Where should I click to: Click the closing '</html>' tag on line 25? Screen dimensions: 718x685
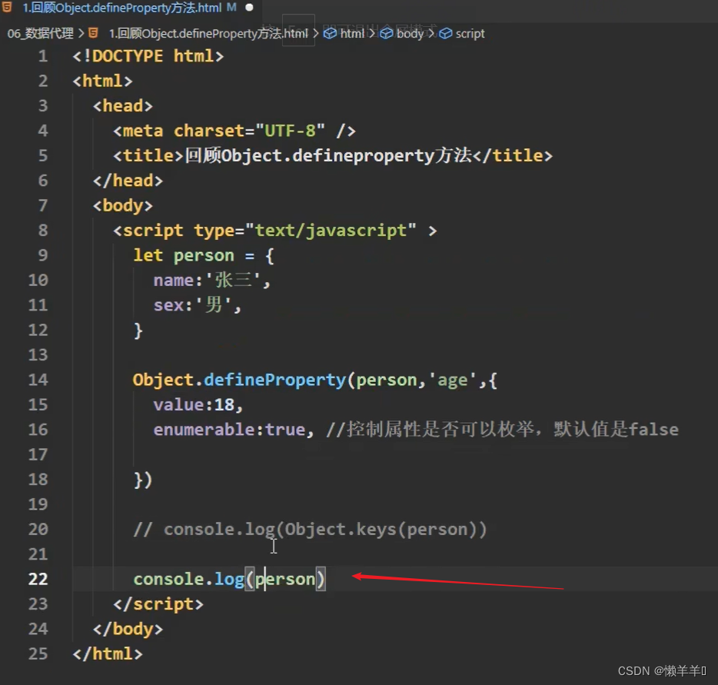pos(108,653)
